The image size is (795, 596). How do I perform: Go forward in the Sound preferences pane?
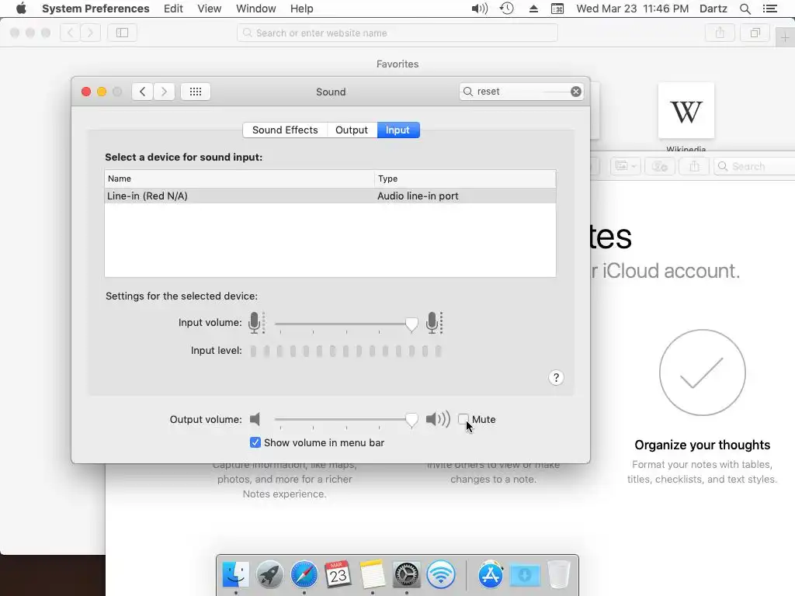click(x=165, y=92)
